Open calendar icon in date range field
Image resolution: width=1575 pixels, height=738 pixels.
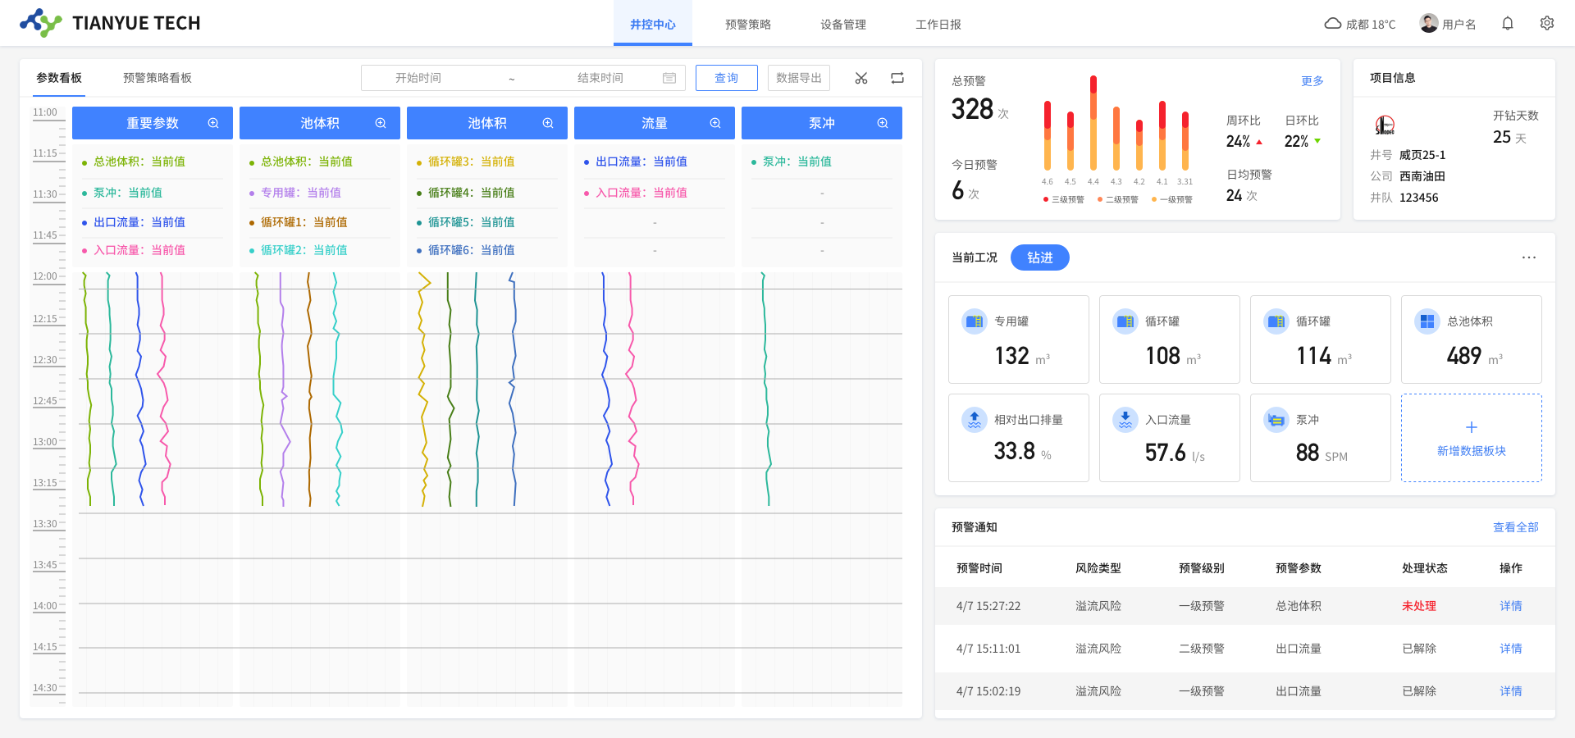(669, 78)
